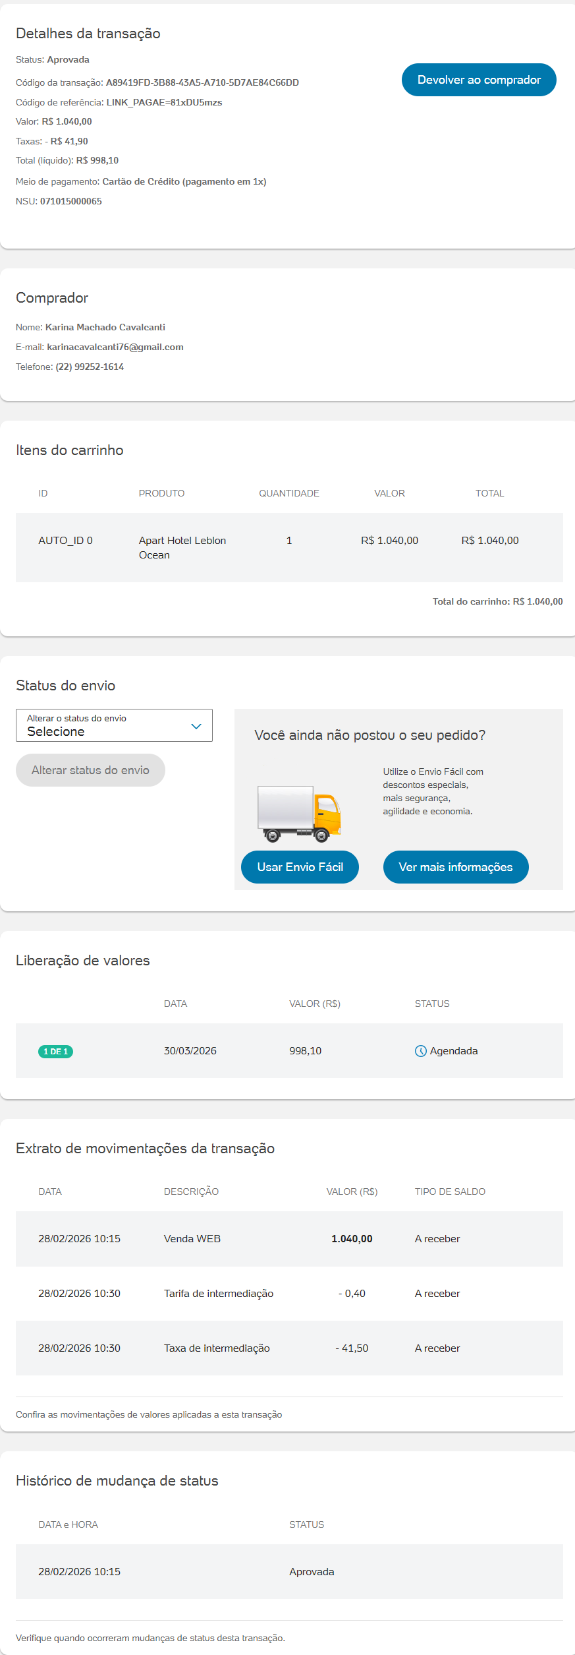Click the Aprovada entry in status history

click(312, 1572)
